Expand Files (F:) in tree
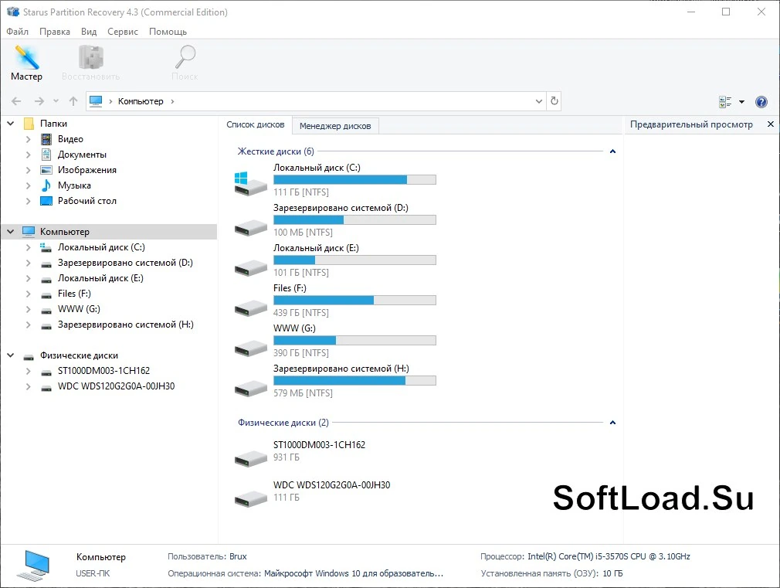Viewport: 780px width, 588px height. (29, 294)
